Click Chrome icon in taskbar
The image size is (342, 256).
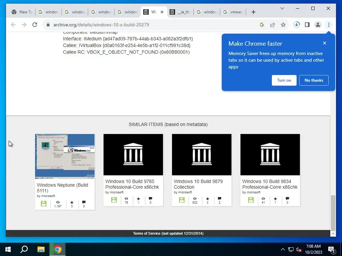pos(57,249)
